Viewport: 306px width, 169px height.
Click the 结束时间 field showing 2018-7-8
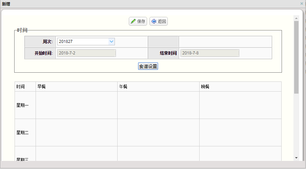click(x=209, y=53)
